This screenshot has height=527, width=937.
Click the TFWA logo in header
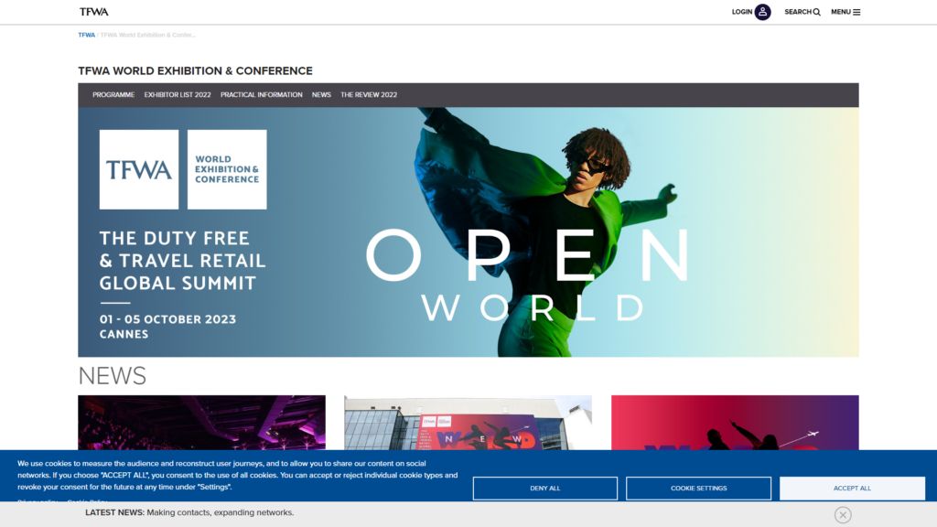[94, 12]
